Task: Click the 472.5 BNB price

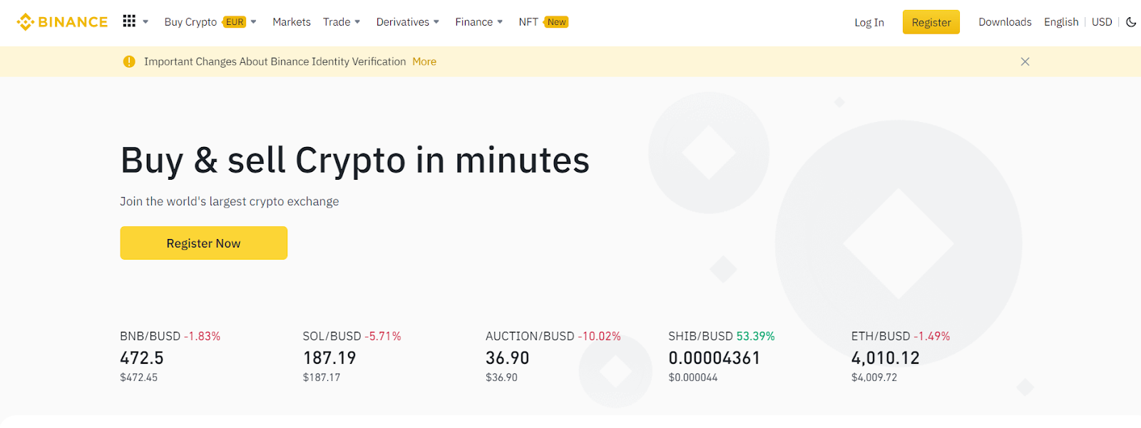Action: click(142, 358)
